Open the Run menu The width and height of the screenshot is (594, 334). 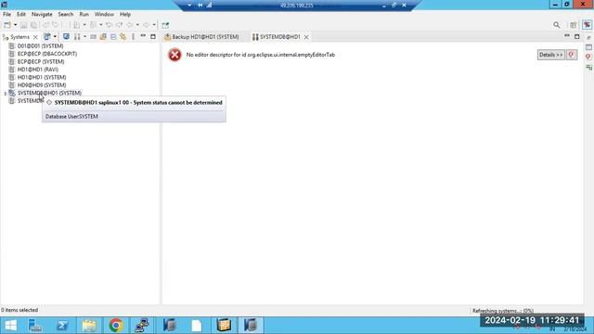(x=84, y=14)
